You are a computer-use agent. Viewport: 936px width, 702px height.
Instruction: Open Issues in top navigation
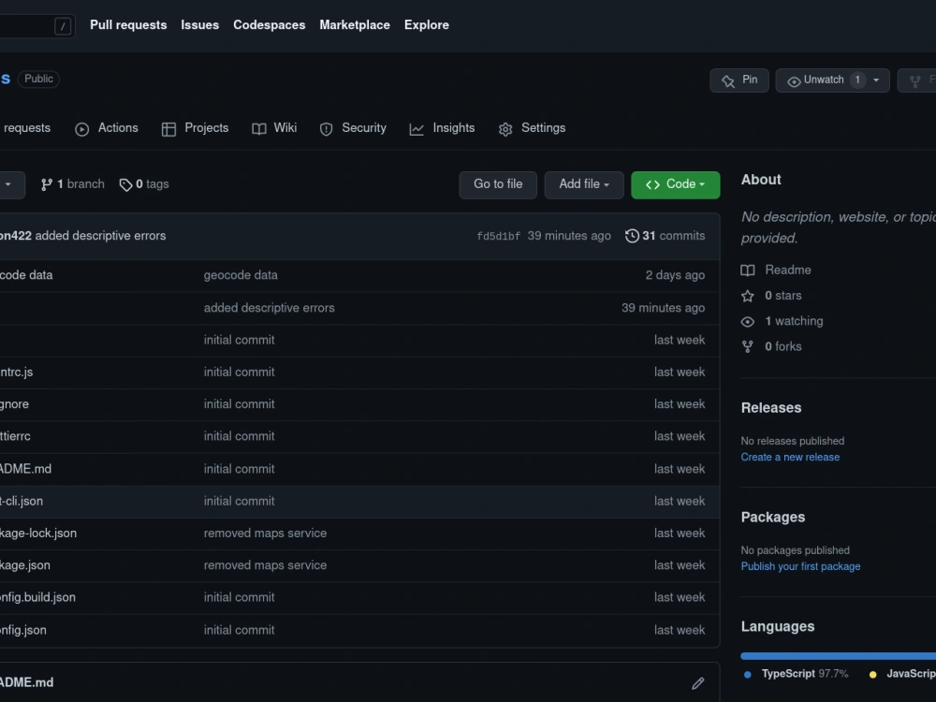(x=200, y=25)
